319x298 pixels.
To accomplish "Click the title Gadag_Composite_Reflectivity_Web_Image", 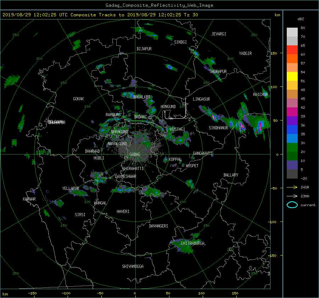I will [x=159, y=5].
